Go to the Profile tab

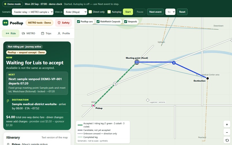64,33
